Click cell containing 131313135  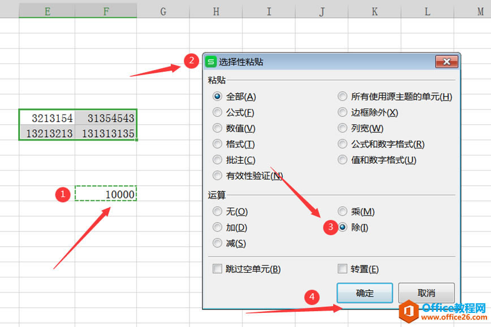(x=106, y=133)
